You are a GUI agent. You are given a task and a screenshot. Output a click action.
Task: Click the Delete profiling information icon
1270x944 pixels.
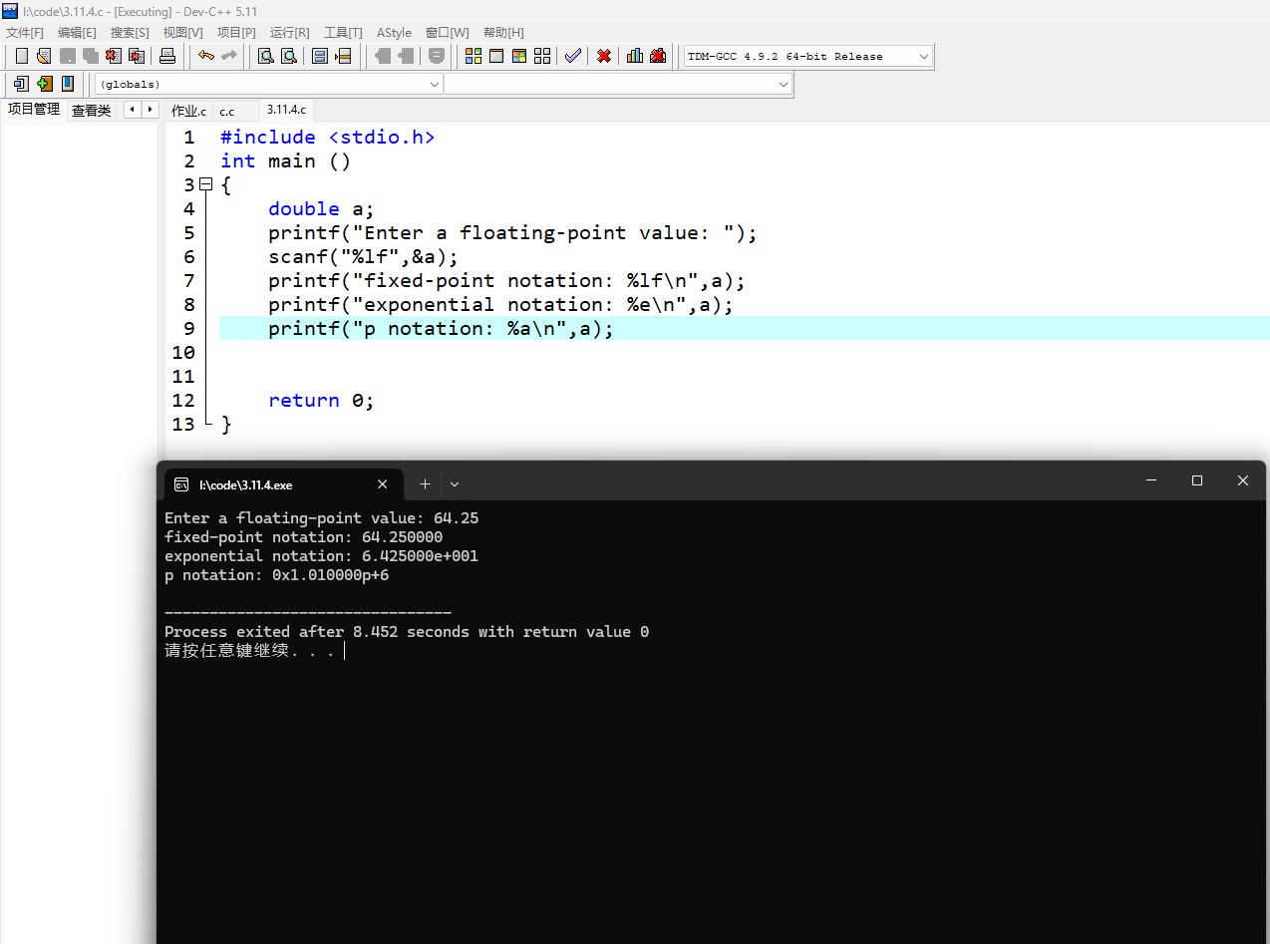coord(658,56)
